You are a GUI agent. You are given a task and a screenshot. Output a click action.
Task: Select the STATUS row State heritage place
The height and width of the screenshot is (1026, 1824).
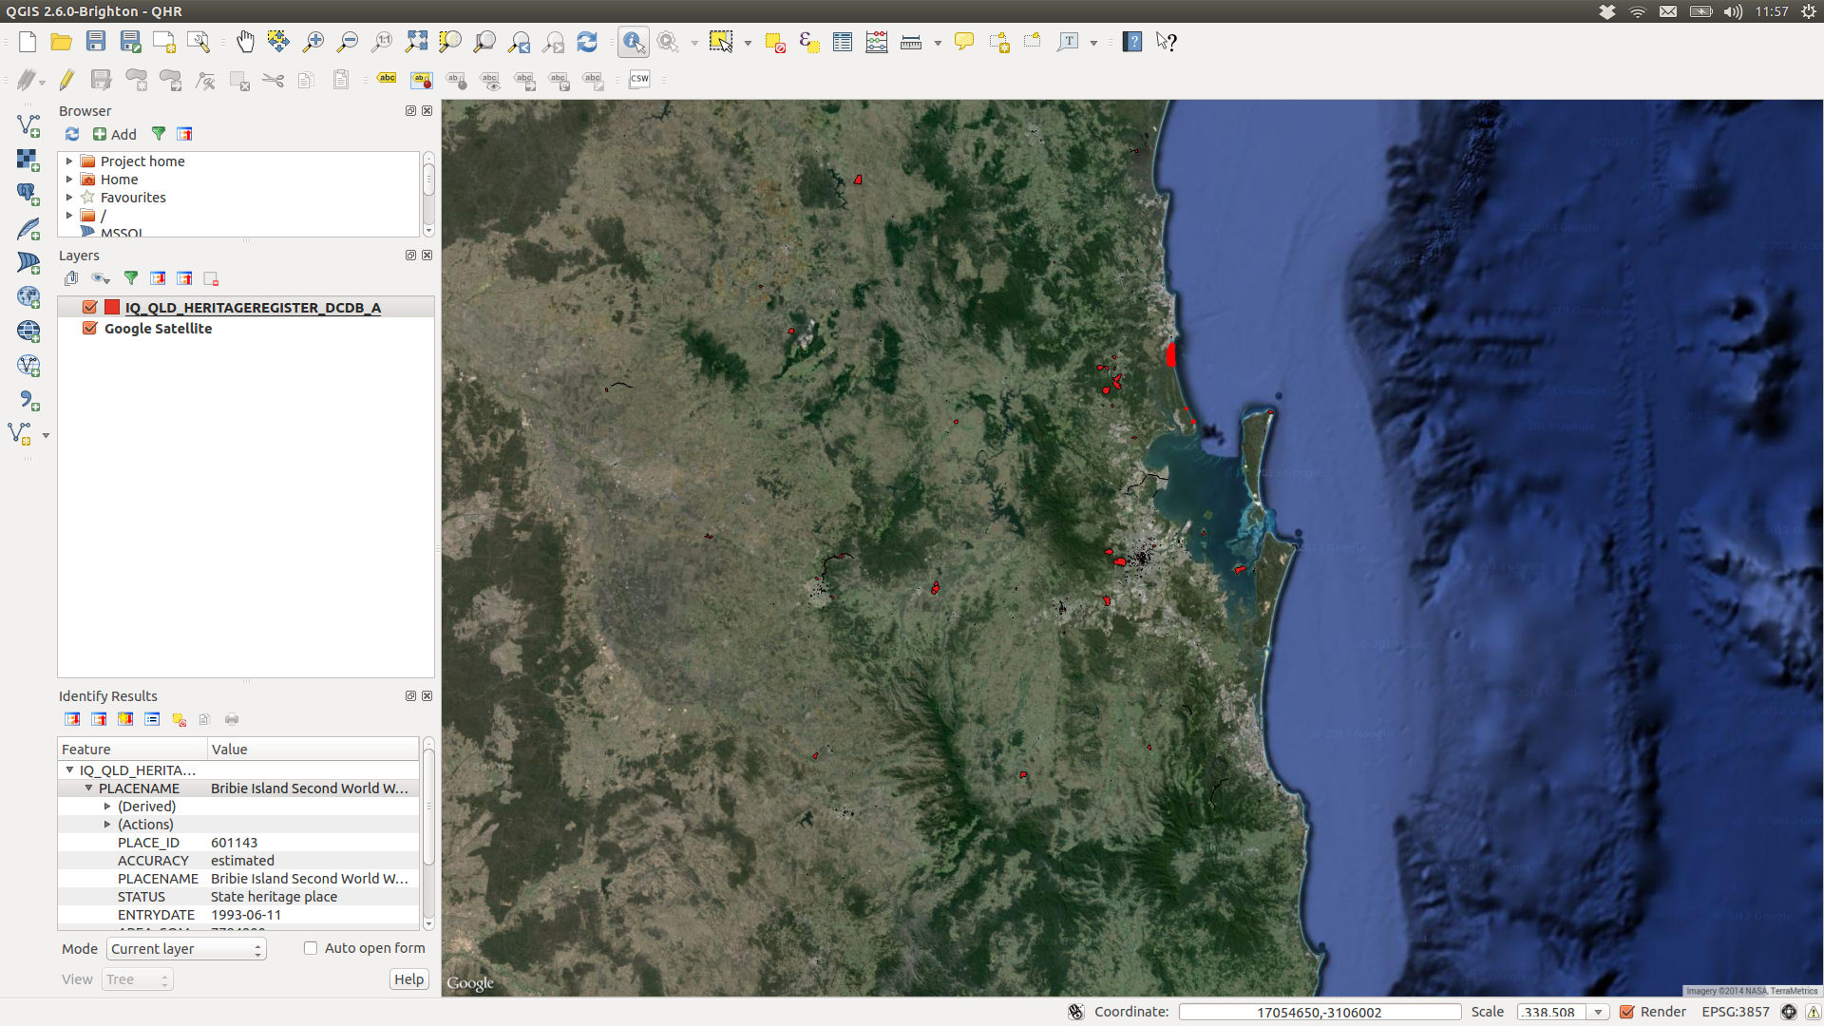[x=238, y=897]
